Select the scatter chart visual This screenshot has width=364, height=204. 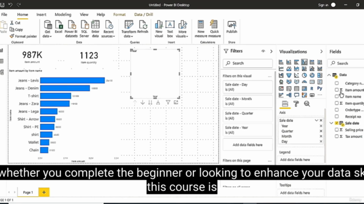coord(296,75)
